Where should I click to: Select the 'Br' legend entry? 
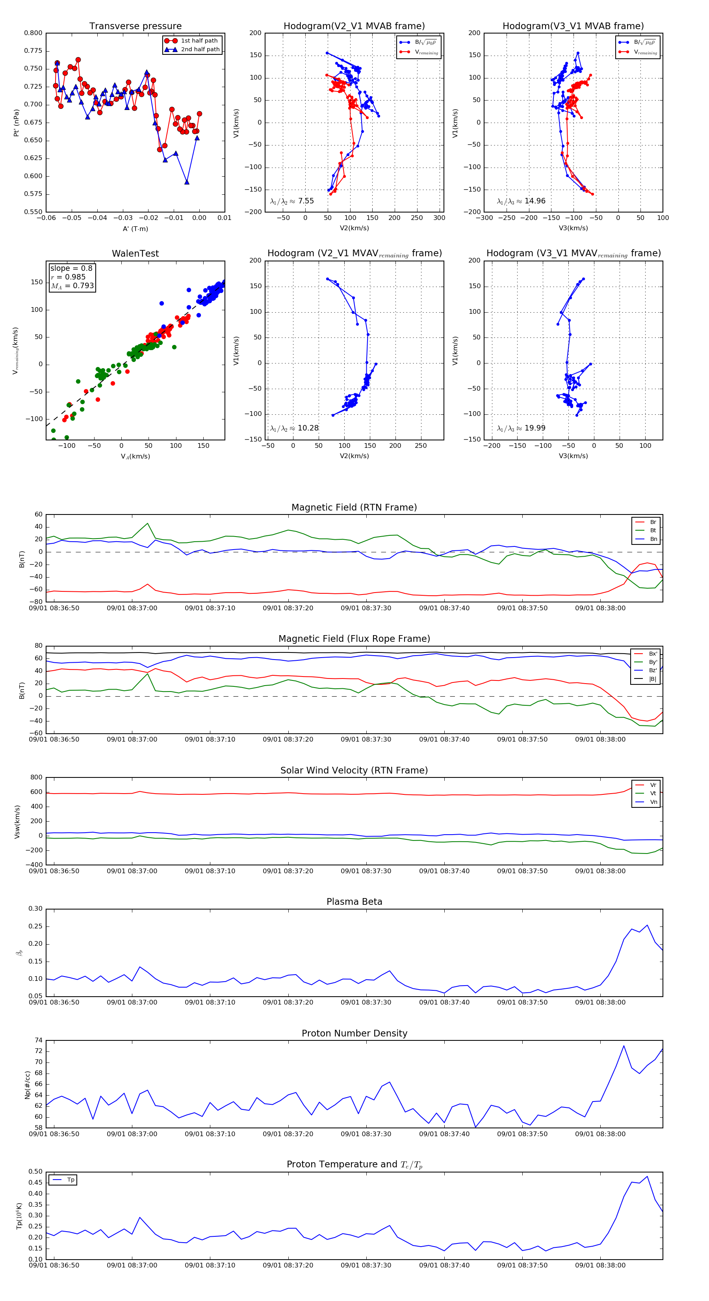[x=646, y=522]
